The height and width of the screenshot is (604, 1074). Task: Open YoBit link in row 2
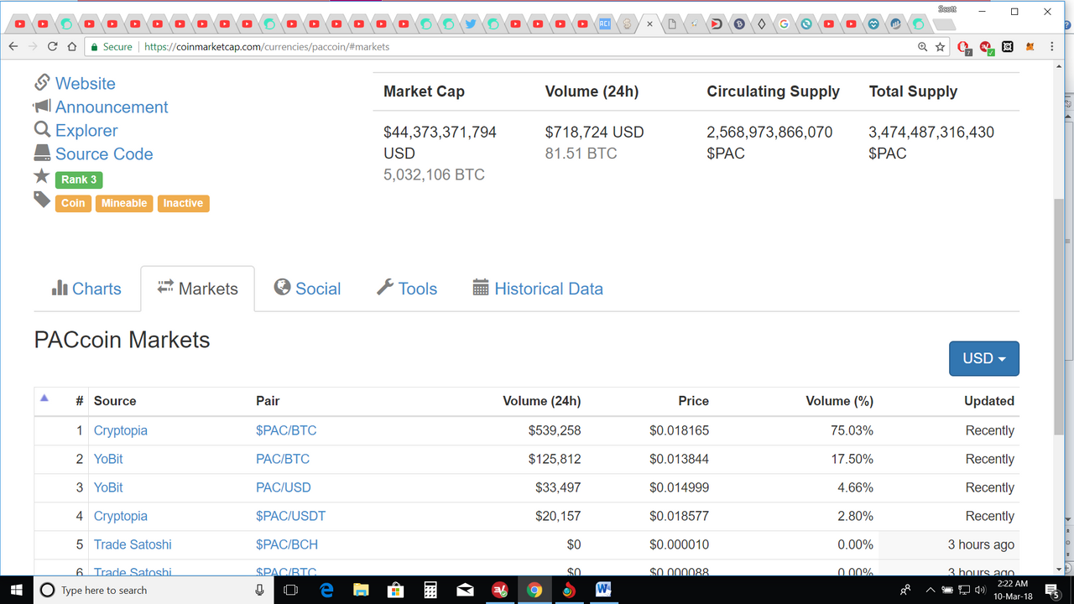click(x=108, y=459)
